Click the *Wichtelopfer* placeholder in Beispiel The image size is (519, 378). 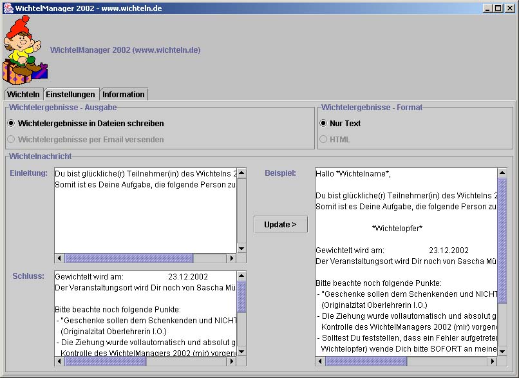tap(397, 229)
